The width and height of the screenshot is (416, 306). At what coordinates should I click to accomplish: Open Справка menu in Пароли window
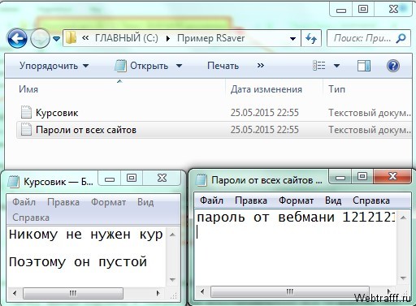pyautogui.click(x=371, y=200)
